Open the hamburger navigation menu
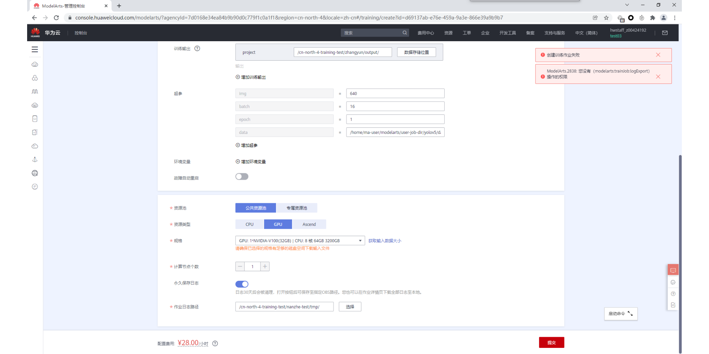Viewport: 709px width, 354px height. coord(35,50)
